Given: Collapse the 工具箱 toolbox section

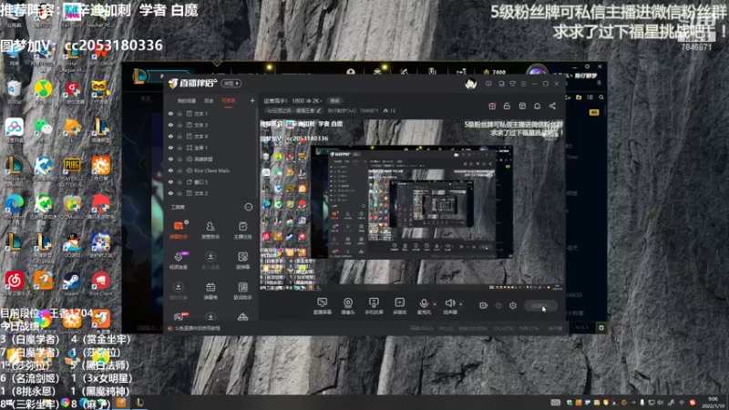Looking at the screenshot, I should [x=248, y=207].
